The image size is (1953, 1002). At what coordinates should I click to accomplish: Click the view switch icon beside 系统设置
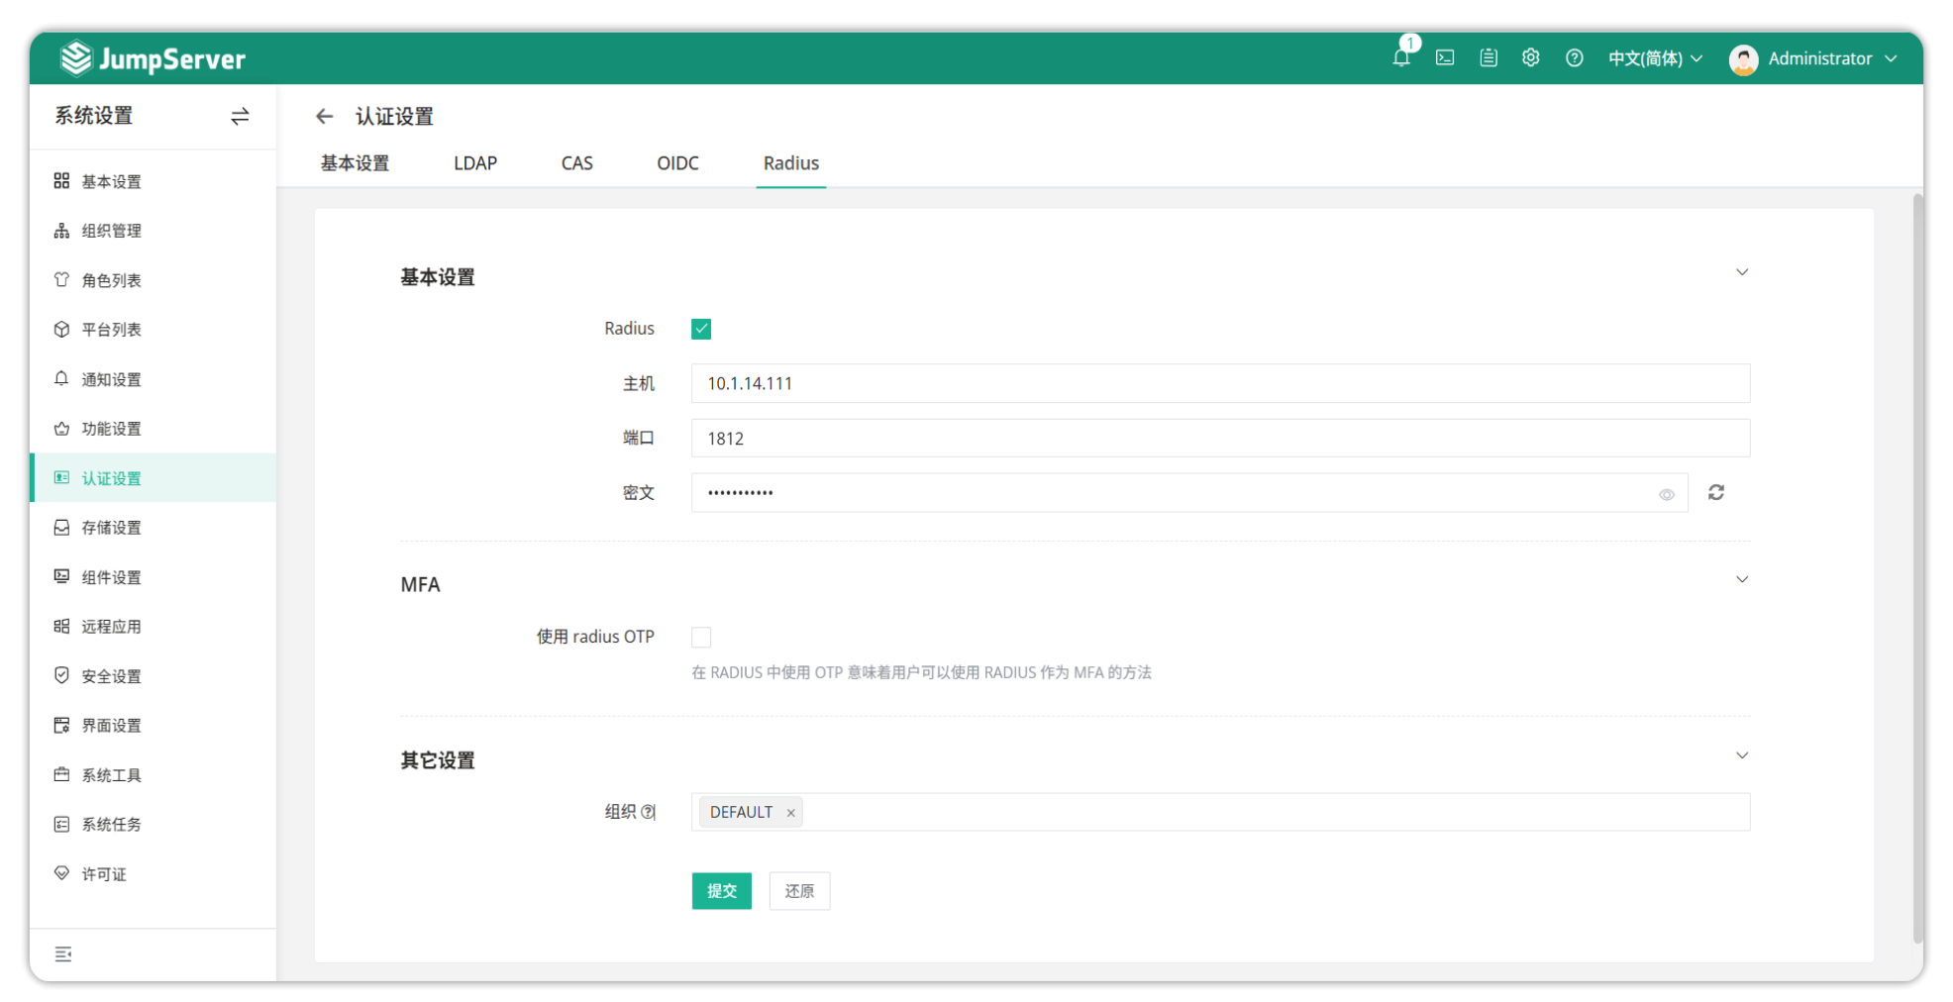pos(240,117)
